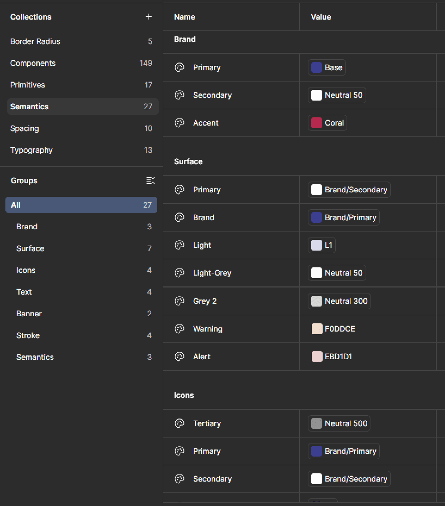Click the EBD1D1 color swatch
The width and height of the screenshot is (445, 506).
pyautogui.click(x=317, y=357)
